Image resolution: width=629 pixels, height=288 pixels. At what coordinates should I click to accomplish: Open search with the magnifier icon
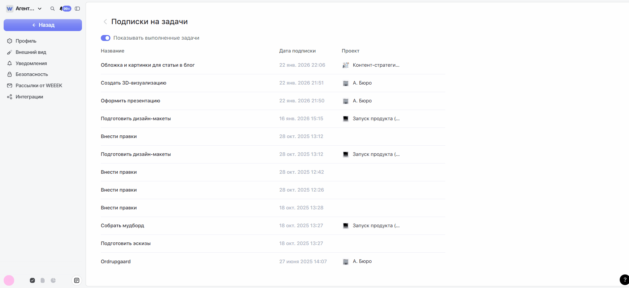tap(52, 9)
